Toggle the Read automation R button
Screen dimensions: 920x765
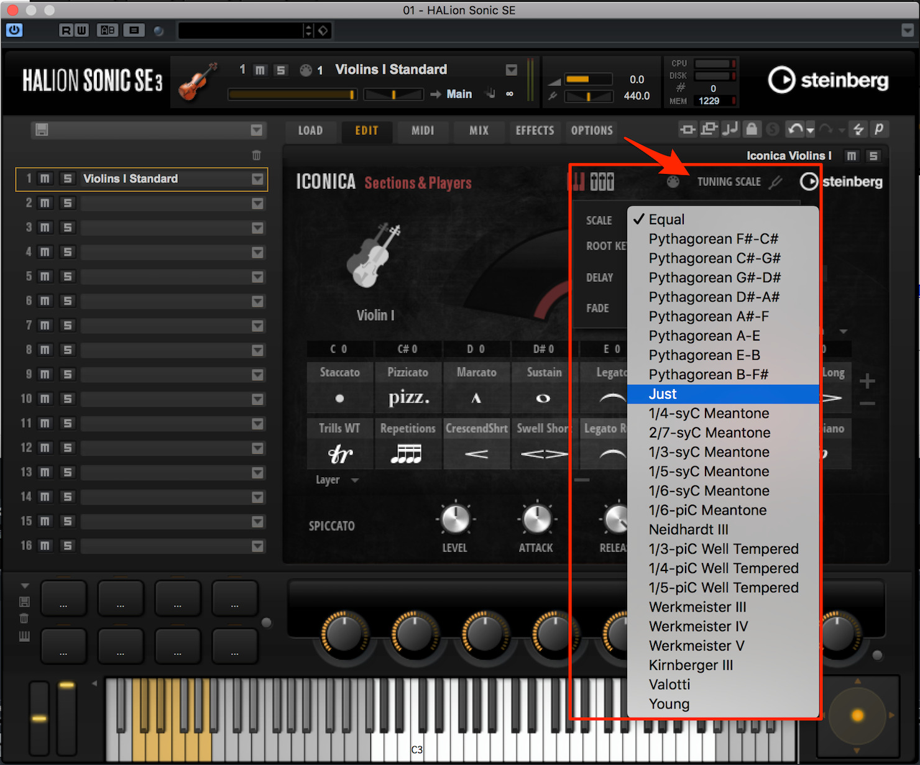coord(66,30)
